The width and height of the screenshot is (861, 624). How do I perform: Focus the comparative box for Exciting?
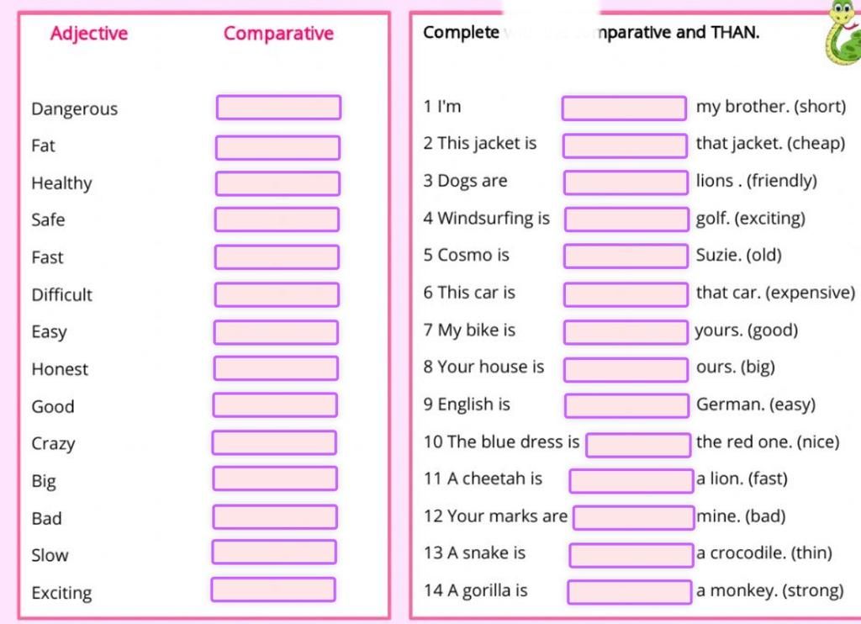[273, 590]
